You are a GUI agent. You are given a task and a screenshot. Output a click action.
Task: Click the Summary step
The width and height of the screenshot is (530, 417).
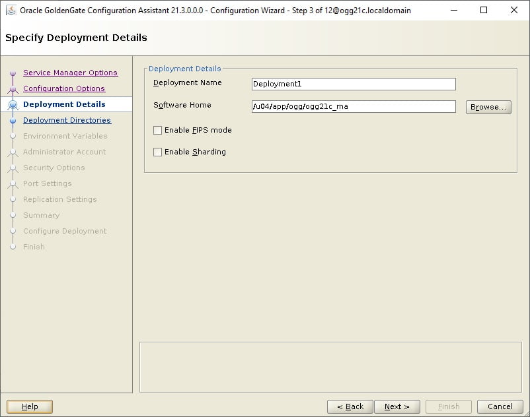[41, 215]
